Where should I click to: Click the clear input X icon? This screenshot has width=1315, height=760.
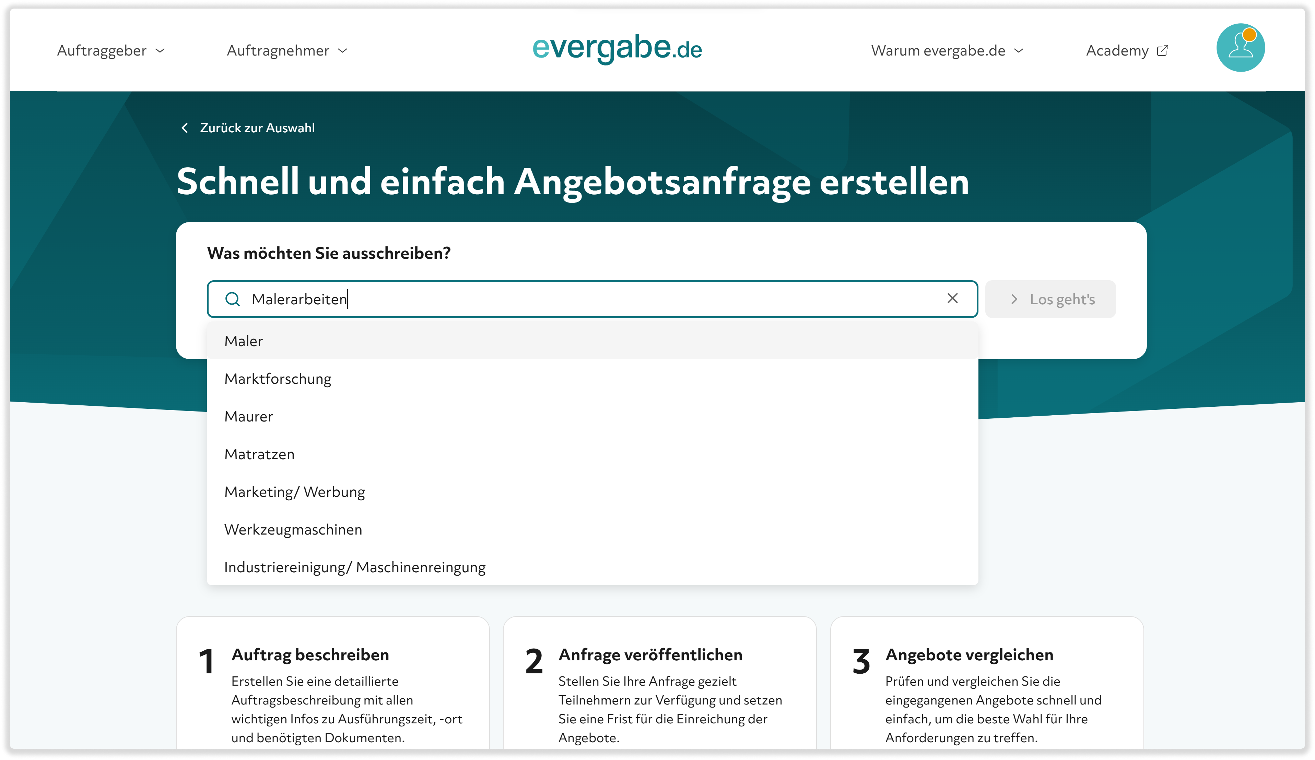point(953,298)
